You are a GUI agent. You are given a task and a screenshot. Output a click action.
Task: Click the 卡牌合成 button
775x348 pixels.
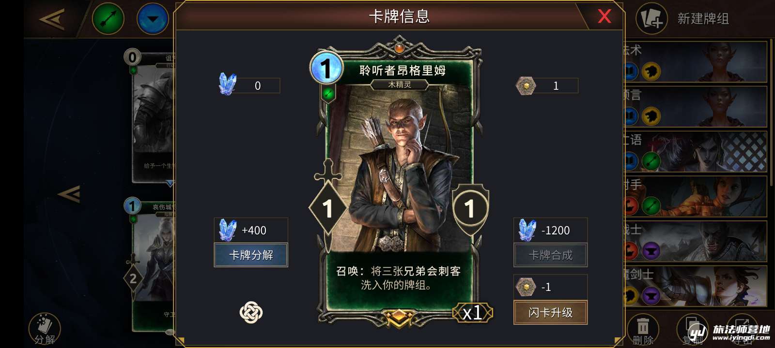550,255
